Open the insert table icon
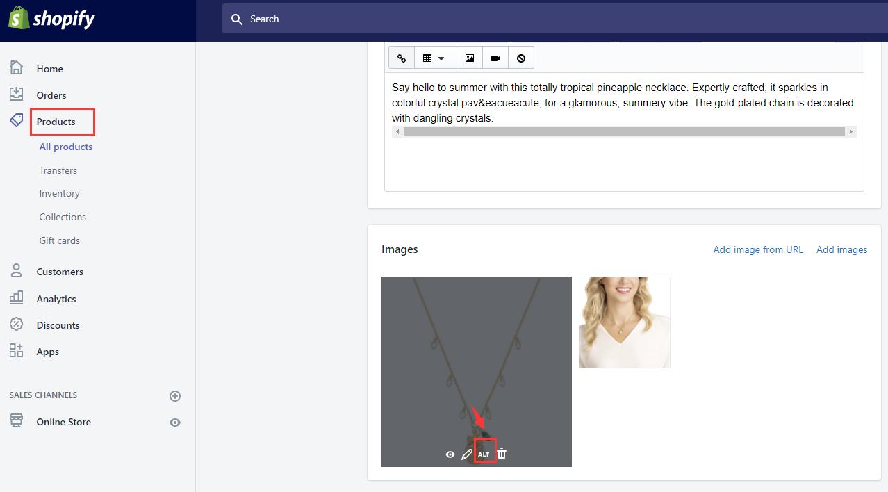The height and width of the screenshot is (492, 888). pyautogui.click(x=427, y=58)
